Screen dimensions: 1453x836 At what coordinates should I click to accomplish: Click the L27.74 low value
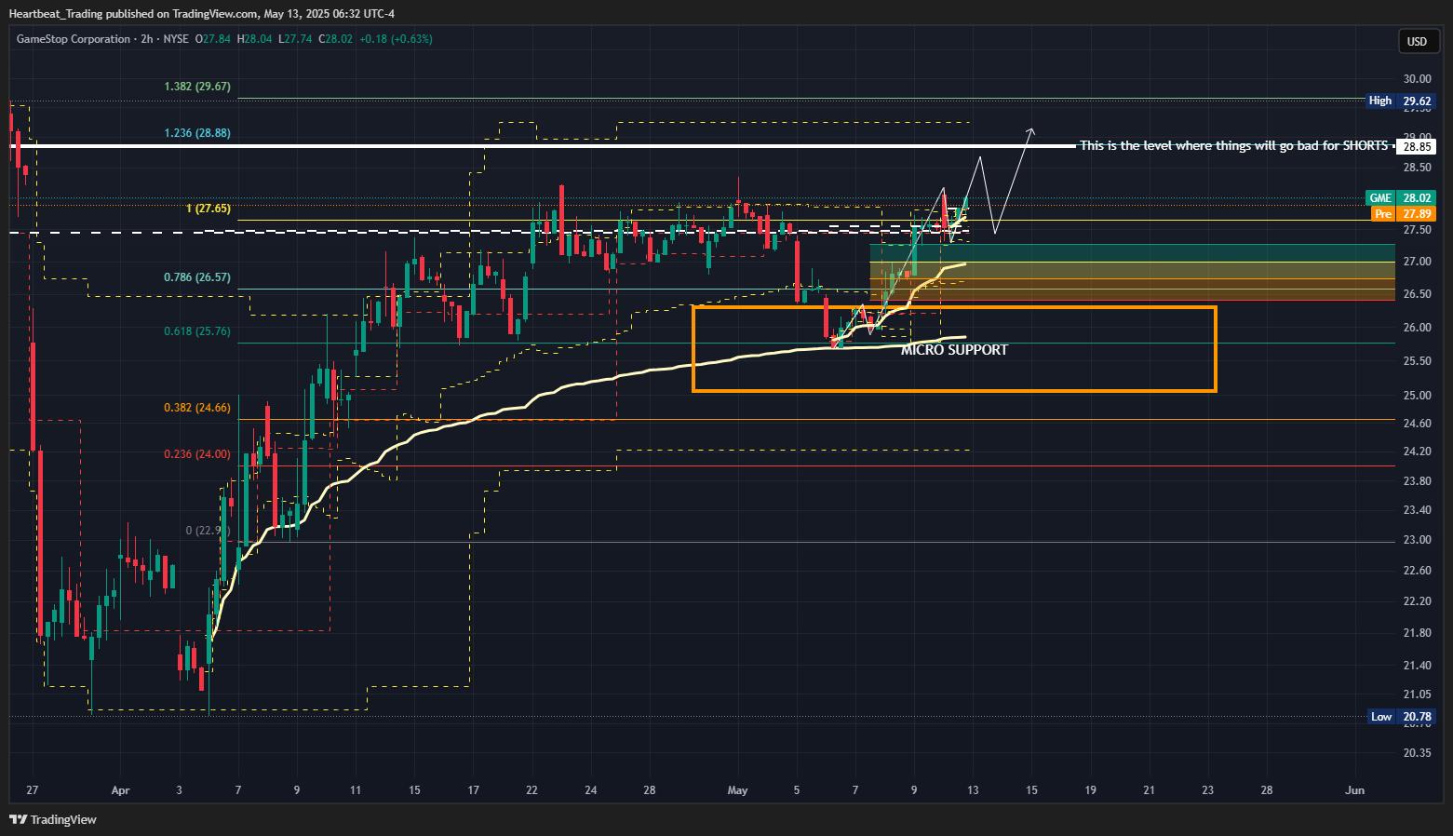[295, 39]
